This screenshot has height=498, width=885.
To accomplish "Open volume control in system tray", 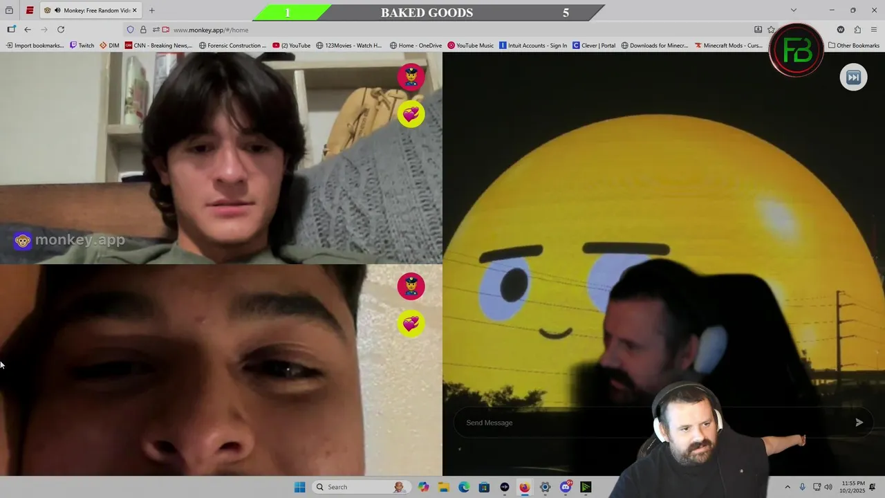I will pos(828,487).
